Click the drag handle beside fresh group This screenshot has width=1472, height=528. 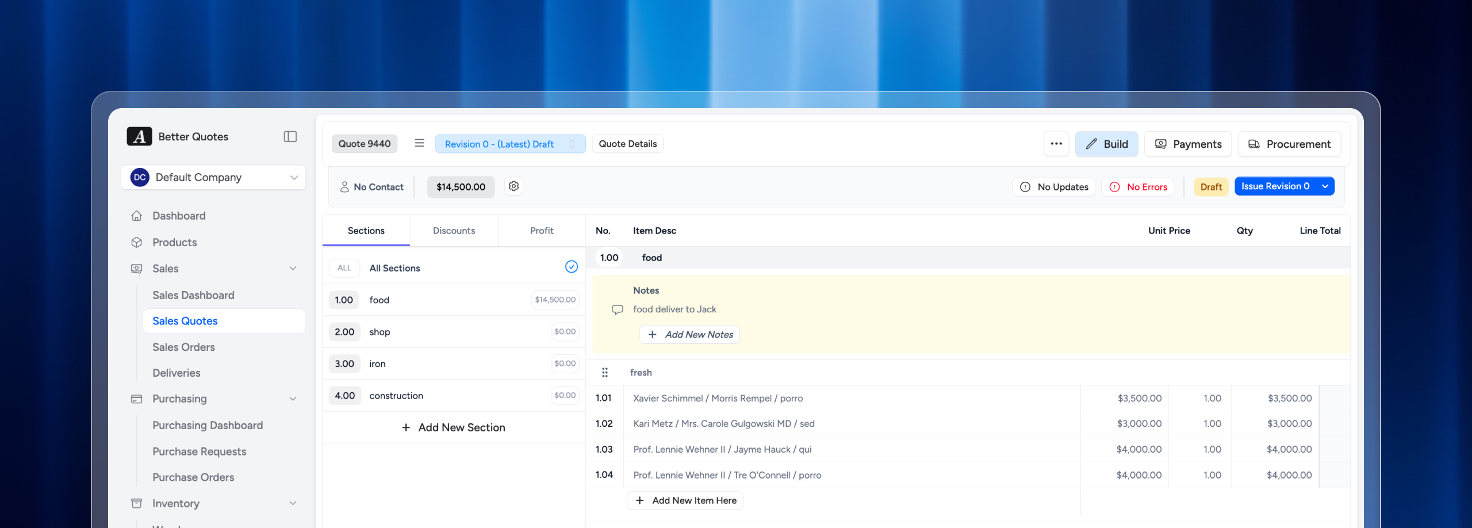point(604,373)
